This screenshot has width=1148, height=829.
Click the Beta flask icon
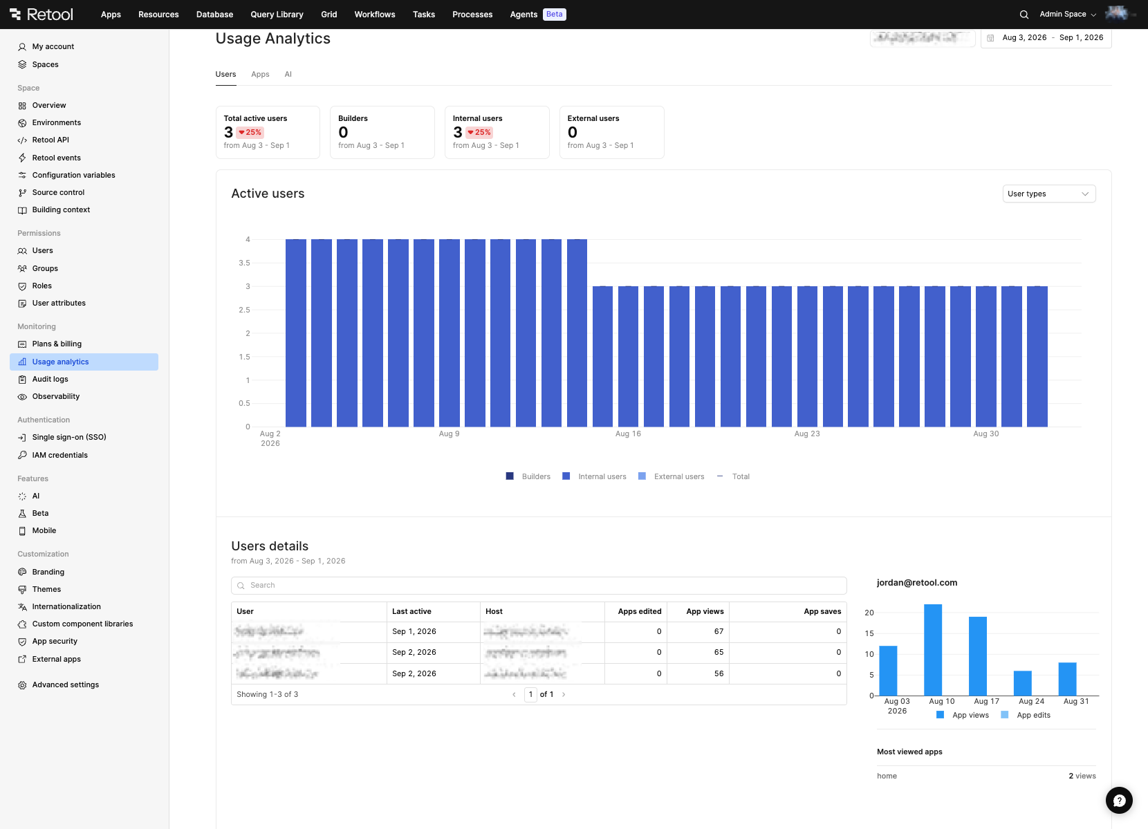click(22, 514)
